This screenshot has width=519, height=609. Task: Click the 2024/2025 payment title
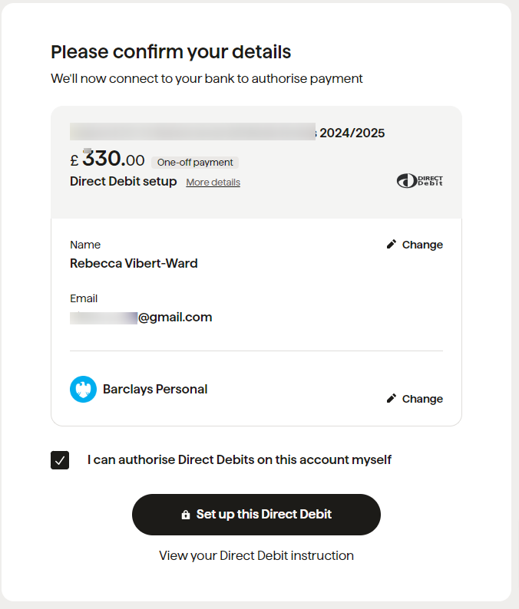click(227, 133)
